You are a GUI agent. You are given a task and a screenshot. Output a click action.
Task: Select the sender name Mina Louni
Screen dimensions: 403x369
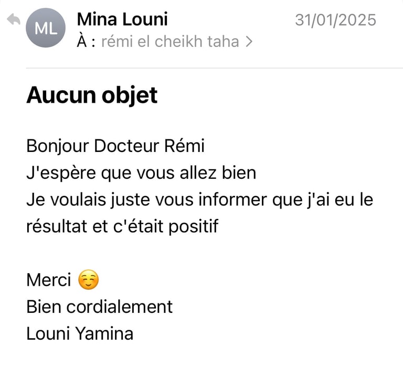pyautogui.click(x=122, y=19)
